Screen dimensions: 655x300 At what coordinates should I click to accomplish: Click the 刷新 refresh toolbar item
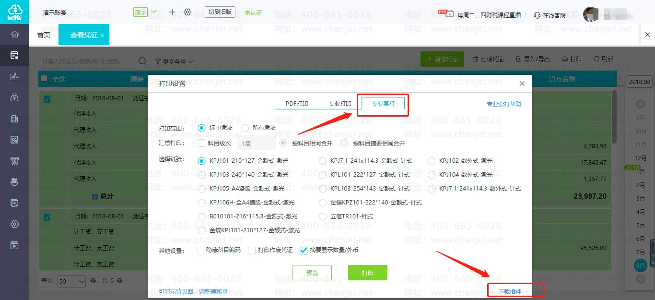[603, 59]
